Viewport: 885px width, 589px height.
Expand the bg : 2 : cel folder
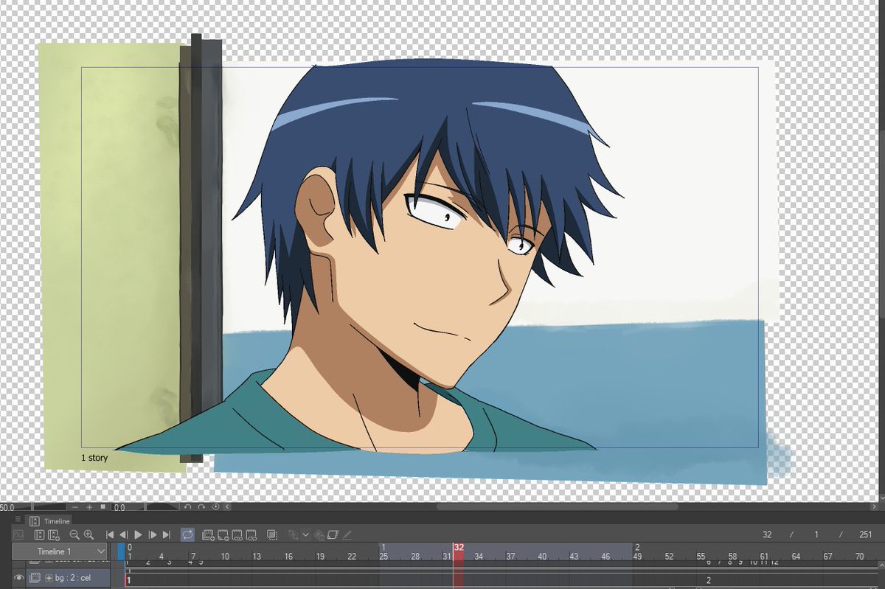coord(49,578)
